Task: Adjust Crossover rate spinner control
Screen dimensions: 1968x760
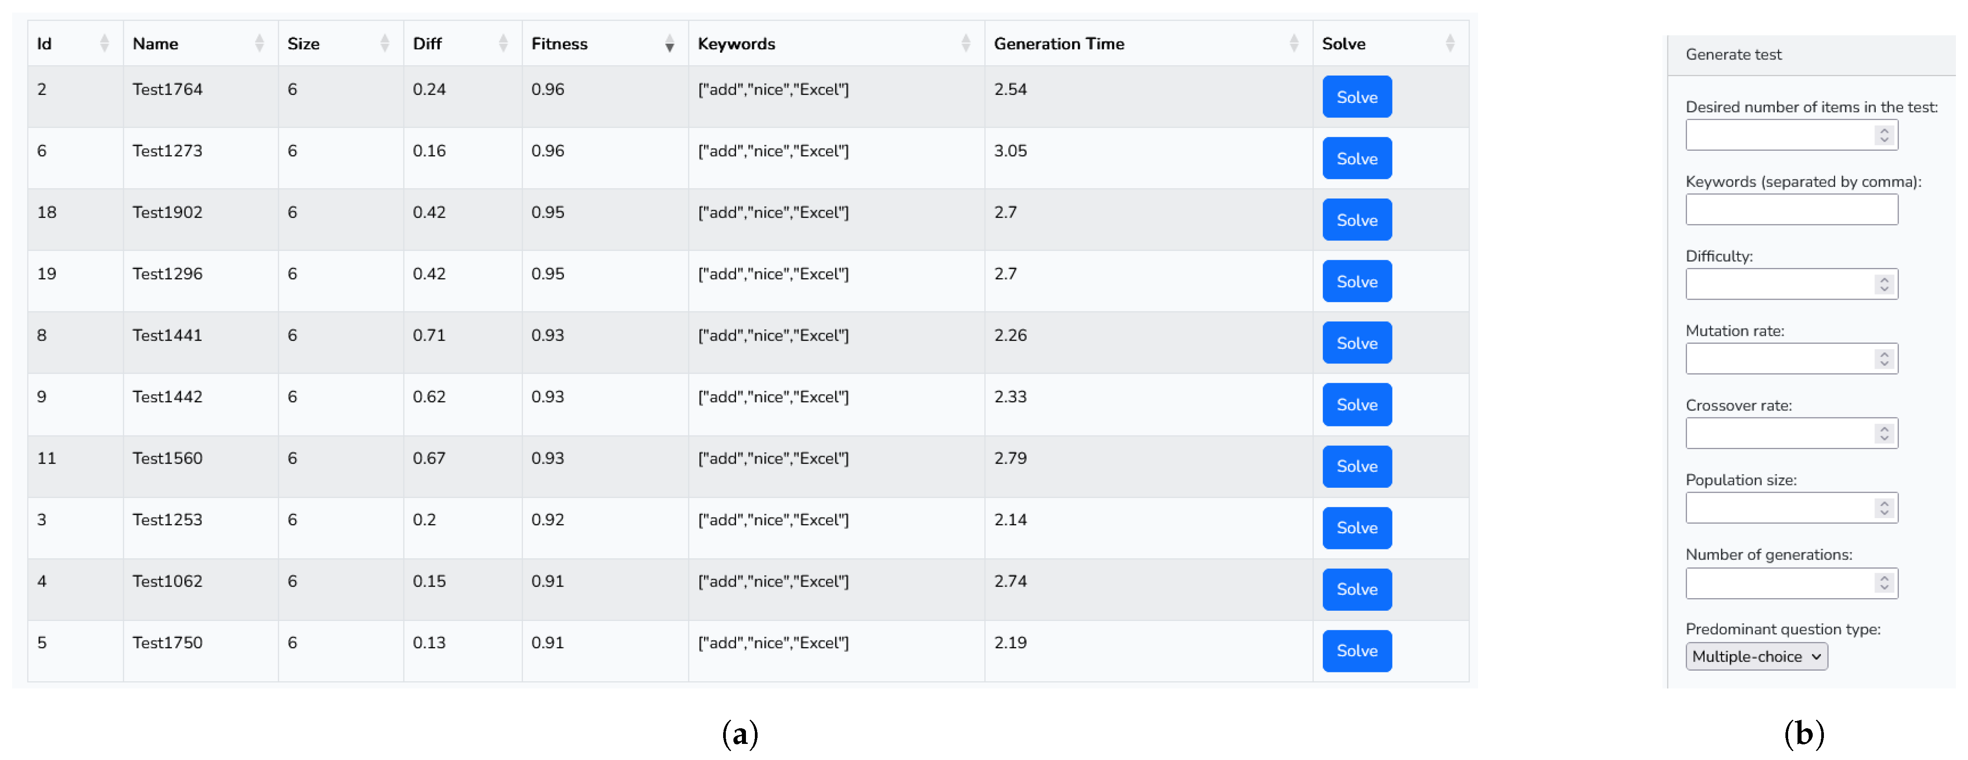Action: click(x=1884, y=433)
